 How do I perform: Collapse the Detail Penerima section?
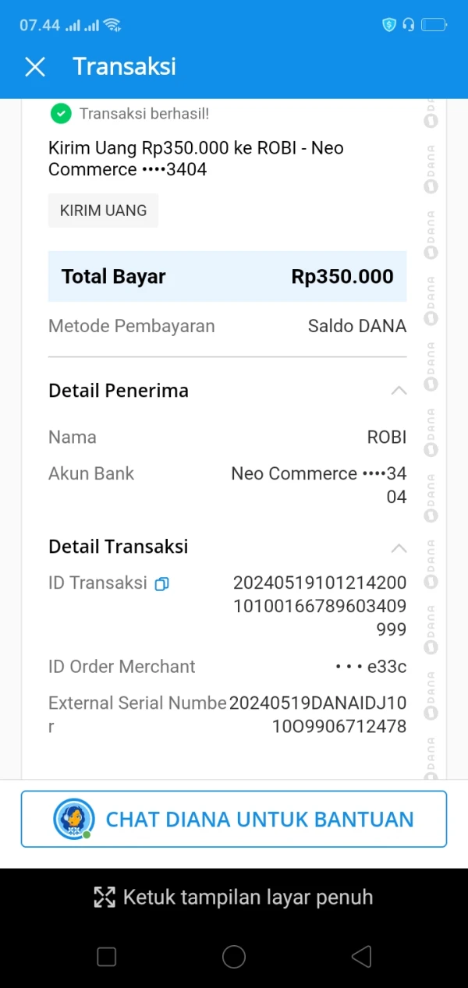[399, 391]
